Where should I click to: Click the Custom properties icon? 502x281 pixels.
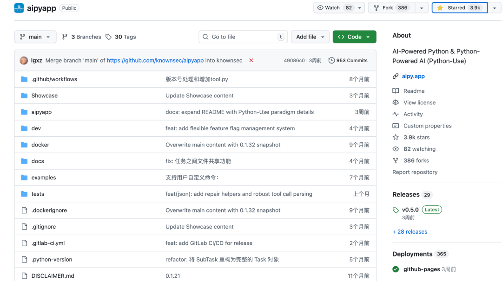pyautogui.click(x=396, y=126)
